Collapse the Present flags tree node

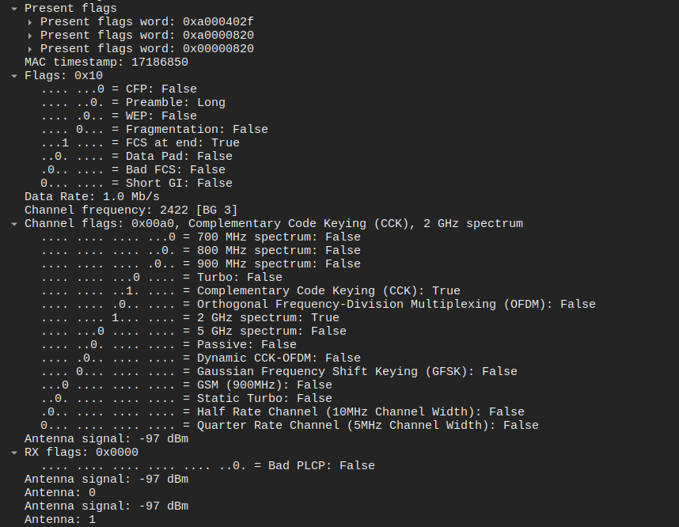[x=14, y=9]
